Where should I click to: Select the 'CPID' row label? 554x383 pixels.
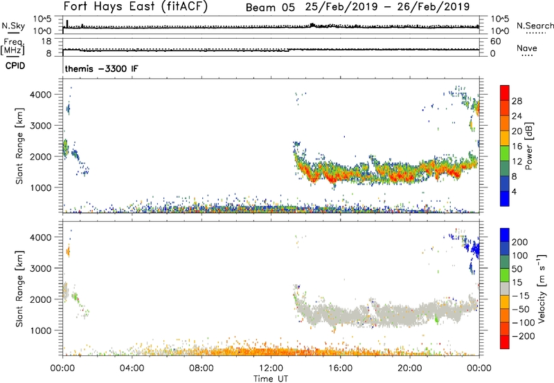[15, 66]
